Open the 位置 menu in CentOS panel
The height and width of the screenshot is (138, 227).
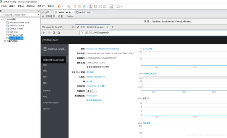60,16
